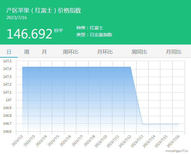This screenshot has width=191, height=154.
Task: Click the 146.692 index value
Action: pos(29,34)
